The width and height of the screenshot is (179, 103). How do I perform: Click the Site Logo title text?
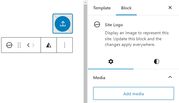(114, 25)
